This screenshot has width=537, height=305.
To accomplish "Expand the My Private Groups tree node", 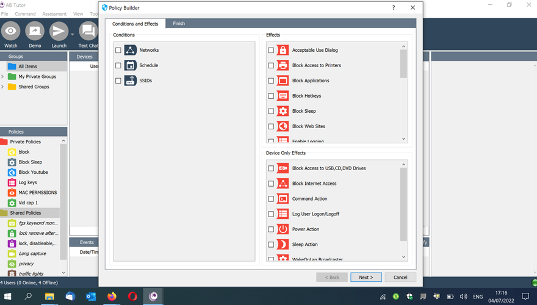I will 2,77.
